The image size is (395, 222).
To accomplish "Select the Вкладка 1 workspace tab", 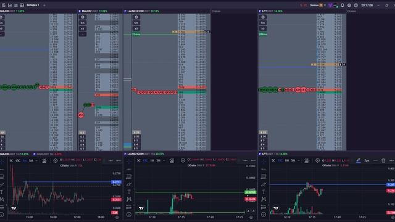I will tap(33, 5).
